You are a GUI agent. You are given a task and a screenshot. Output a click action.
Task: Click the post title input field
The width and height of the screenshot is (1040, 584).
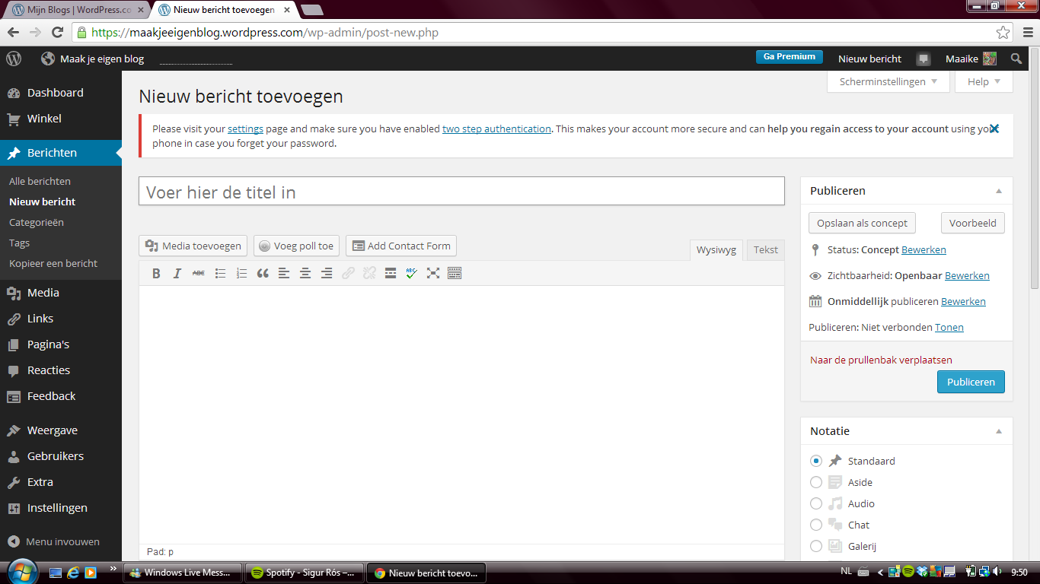pos(461,192)
